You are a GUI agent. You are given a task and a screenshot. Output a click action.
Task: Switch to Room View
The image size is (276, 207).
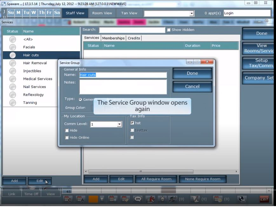(x=102, y=13)
